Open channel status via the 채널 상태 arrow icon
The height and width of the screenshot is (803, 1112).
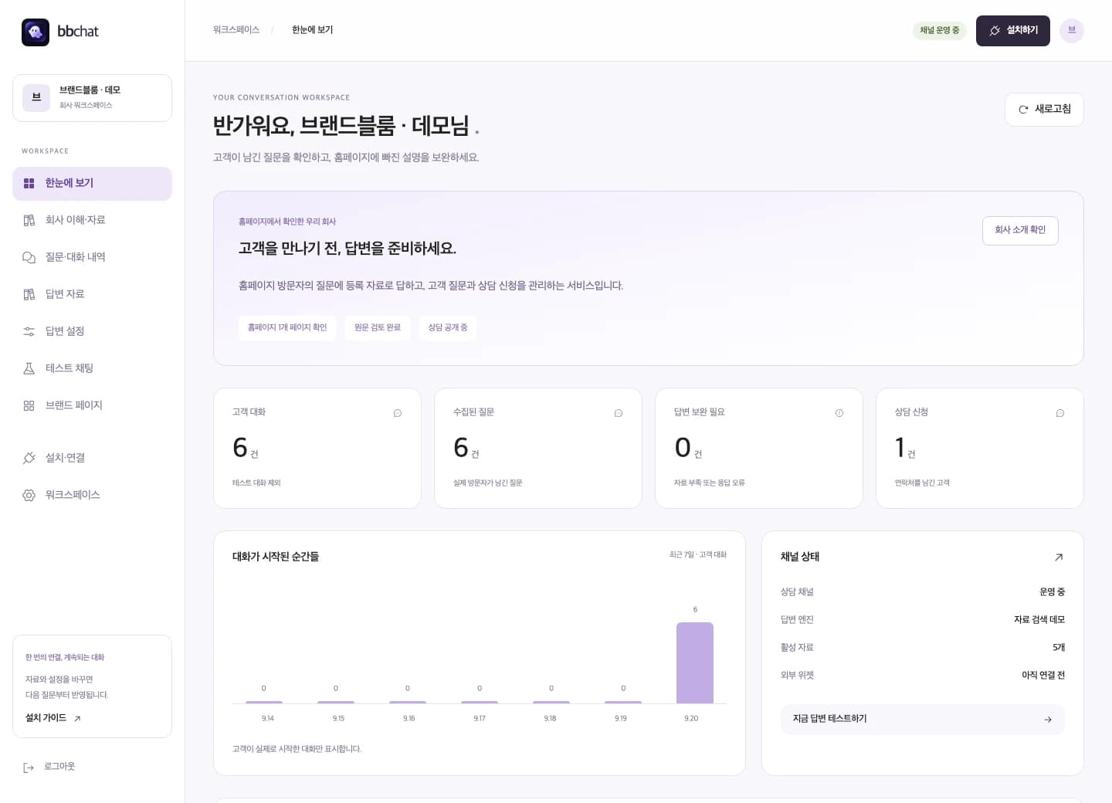[x=1059, y=557]
